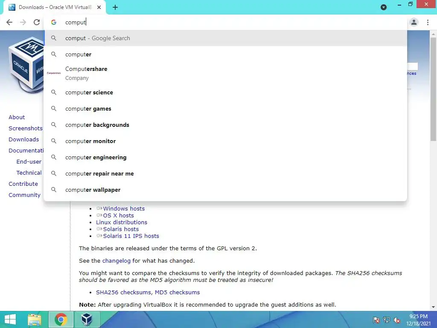437x328 pixels.
Task: Click search icon beside 'computer science'
Action: coord(54,92)
